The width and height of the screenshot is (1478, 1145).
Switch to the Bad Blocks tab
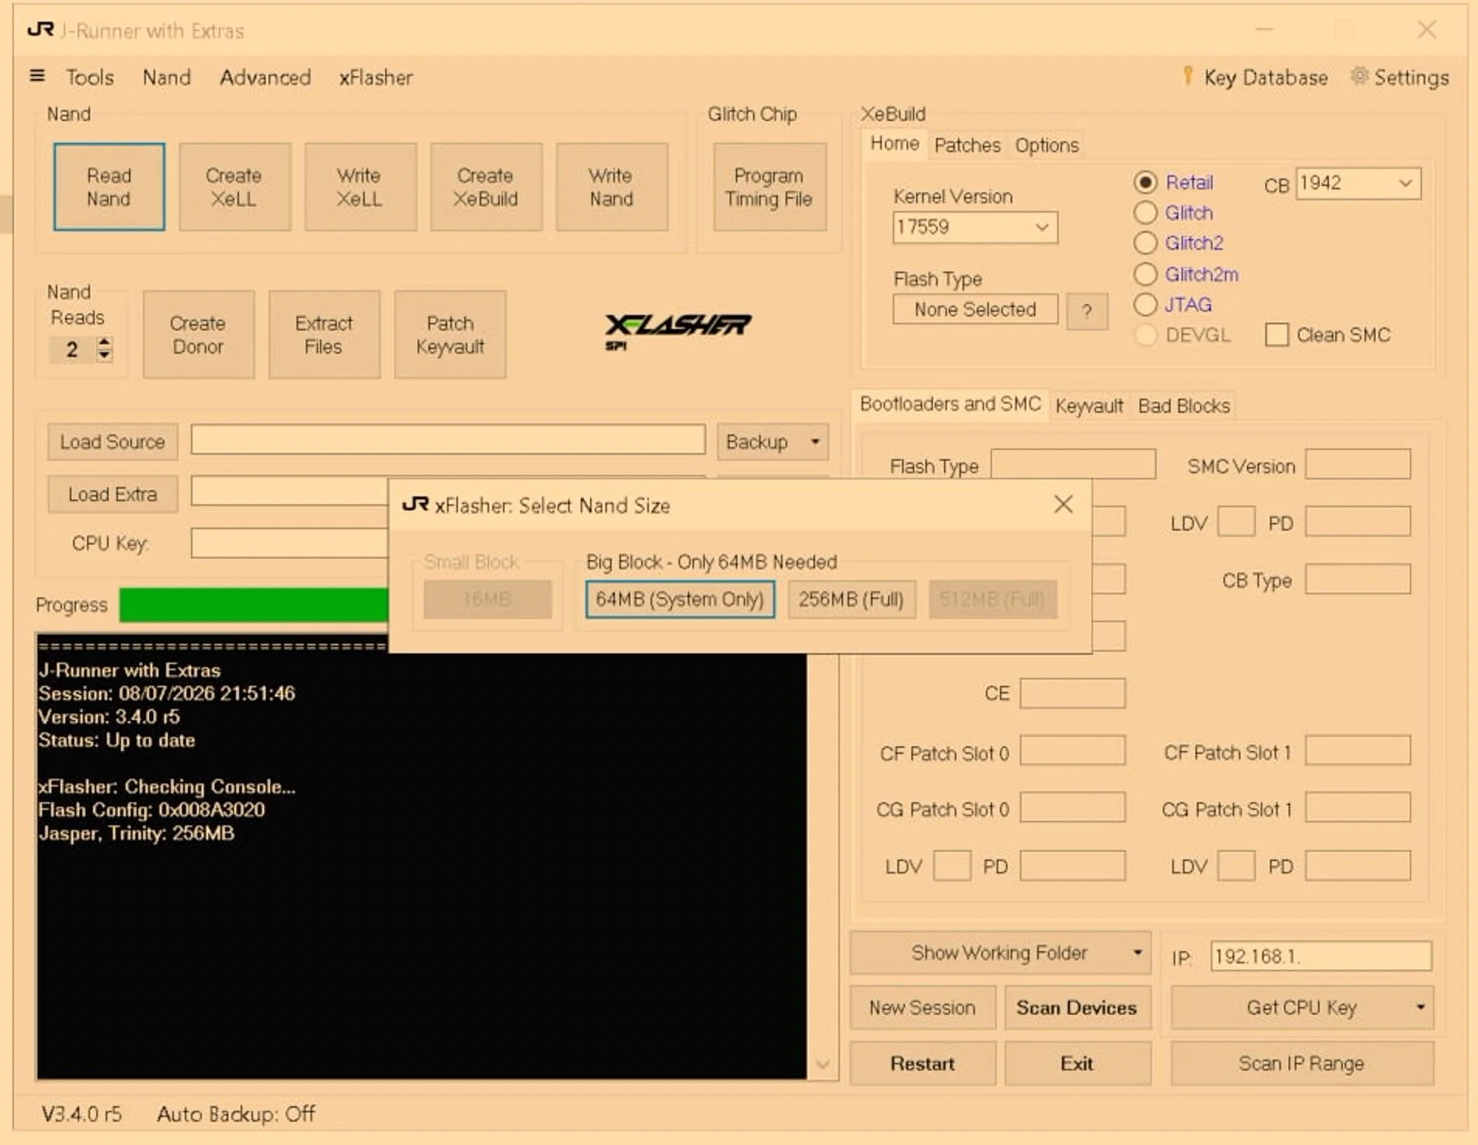(x=1184, y=406)
